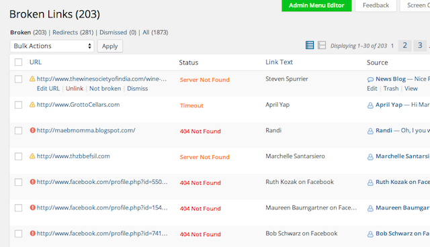Switch to the excerpt view icon
The height and width of the screenshot is (247, 430).
coord(322,45)
